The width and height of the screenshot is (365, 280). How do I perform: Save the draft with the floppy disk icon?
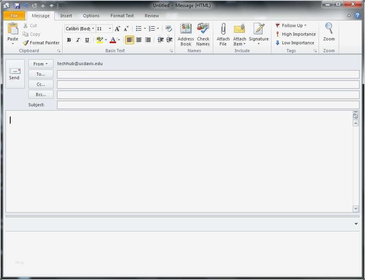(17, 5)
